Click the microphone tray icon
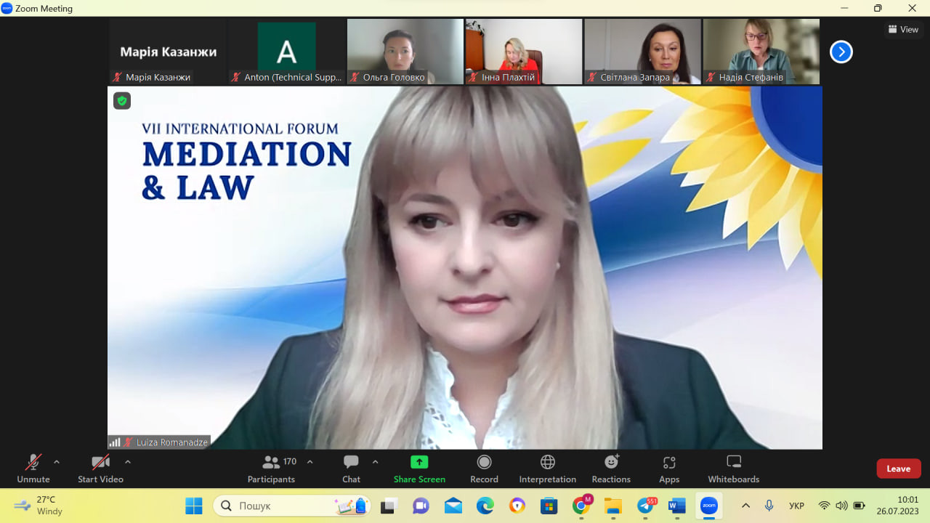 769,506
